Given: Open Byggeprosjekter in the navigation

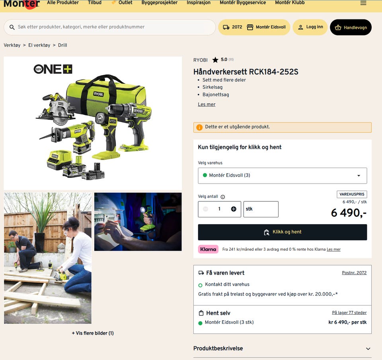Looking at the screenshot, I should tap(160, 3).
